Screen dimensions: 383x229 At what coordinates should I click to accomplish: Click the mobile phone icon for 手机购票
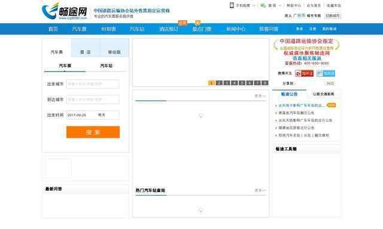coord(232,5)
